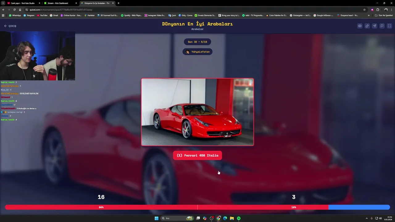Open the Haritalar bookmark
395x222 pixels.
pyautogui.click(x=89, y=15)
